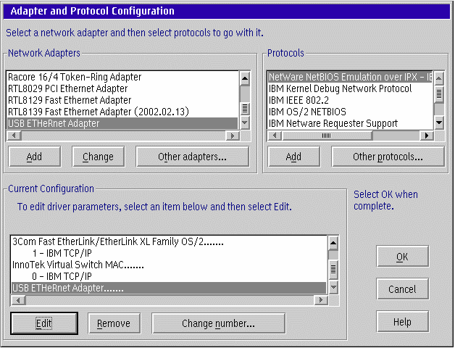Select 1 - IBM TCP/IP entry
This screenshot has height=348, width=455.
pyautogui.click(x=169, y=253)
